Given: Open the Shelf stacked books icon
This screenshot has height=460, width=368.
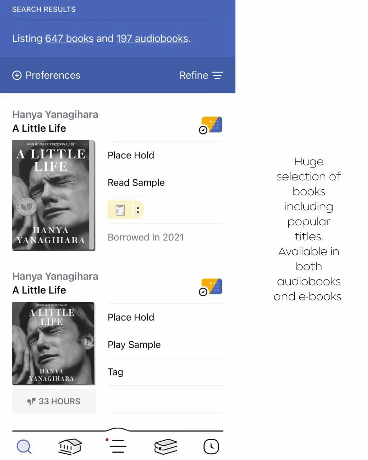Looking at the screenshot, I should click(x=166, y=447).
